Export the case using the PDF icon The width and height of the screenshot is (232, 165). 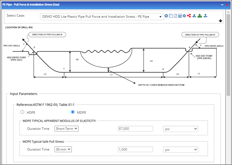point(175,16)
